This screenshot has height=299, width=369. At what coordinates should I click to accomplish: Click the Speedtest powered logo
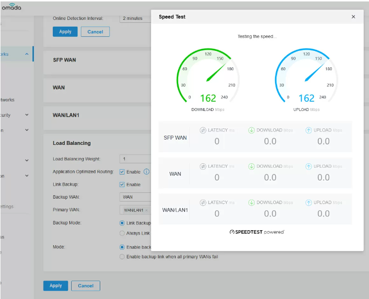(x=257, y=232)
